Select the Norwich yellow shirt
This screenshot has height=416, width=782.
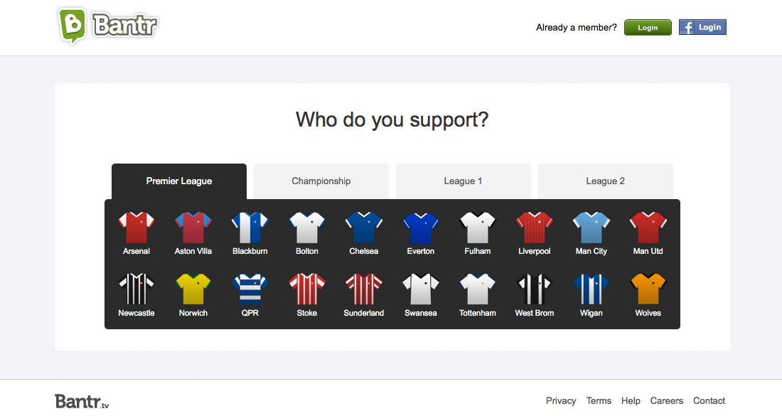(x=193, y=289)
